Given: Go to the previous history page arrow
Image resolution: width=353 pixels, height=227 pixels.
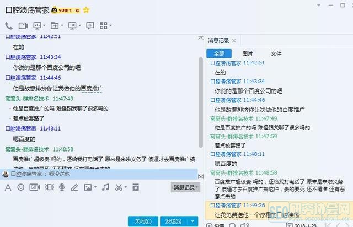Looking at the screenshot, I should click(338, 225).
